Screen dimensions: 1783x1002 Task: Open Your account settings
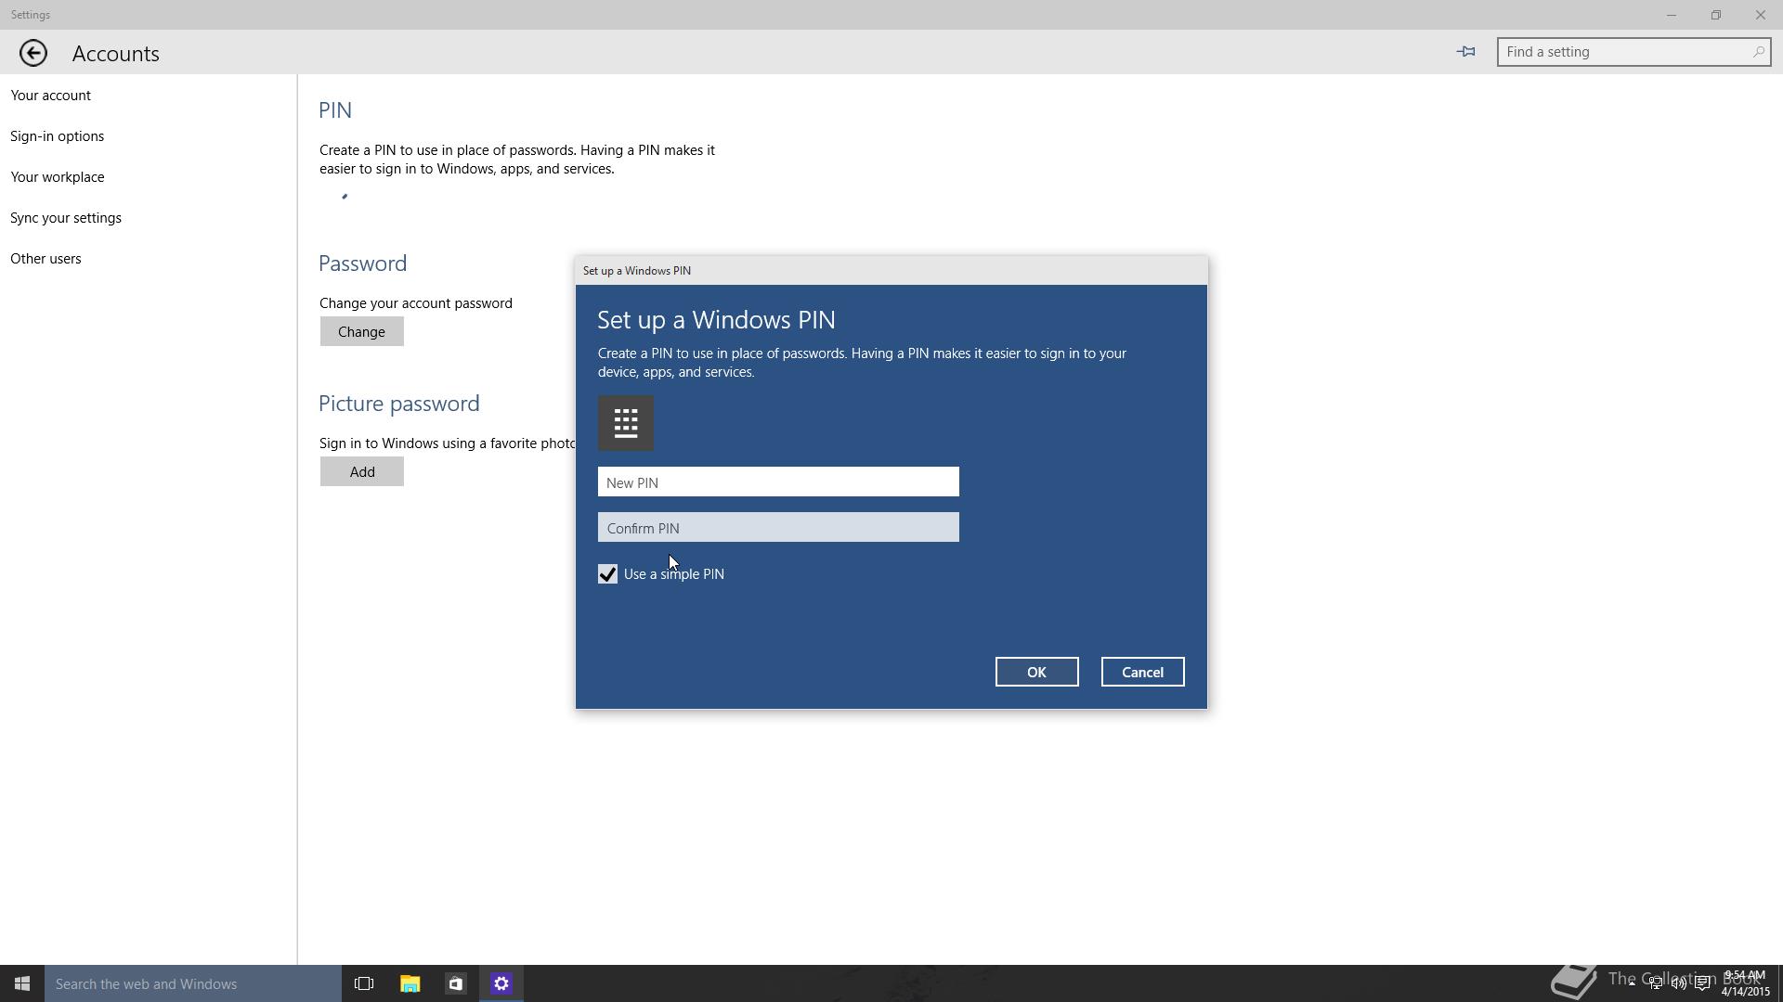[50, 96]
